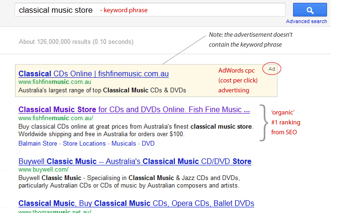
Task: Click the blue magnifying glass search button
Action: click(x=310, y=9)
